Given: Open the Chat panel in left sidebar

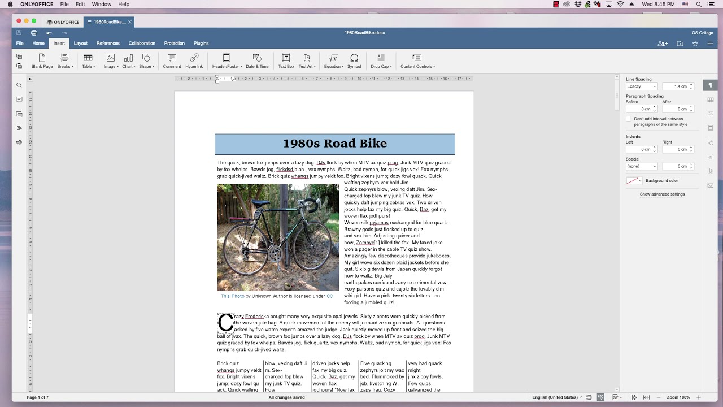Looking at the screenshot, I should tap(19, 114).
